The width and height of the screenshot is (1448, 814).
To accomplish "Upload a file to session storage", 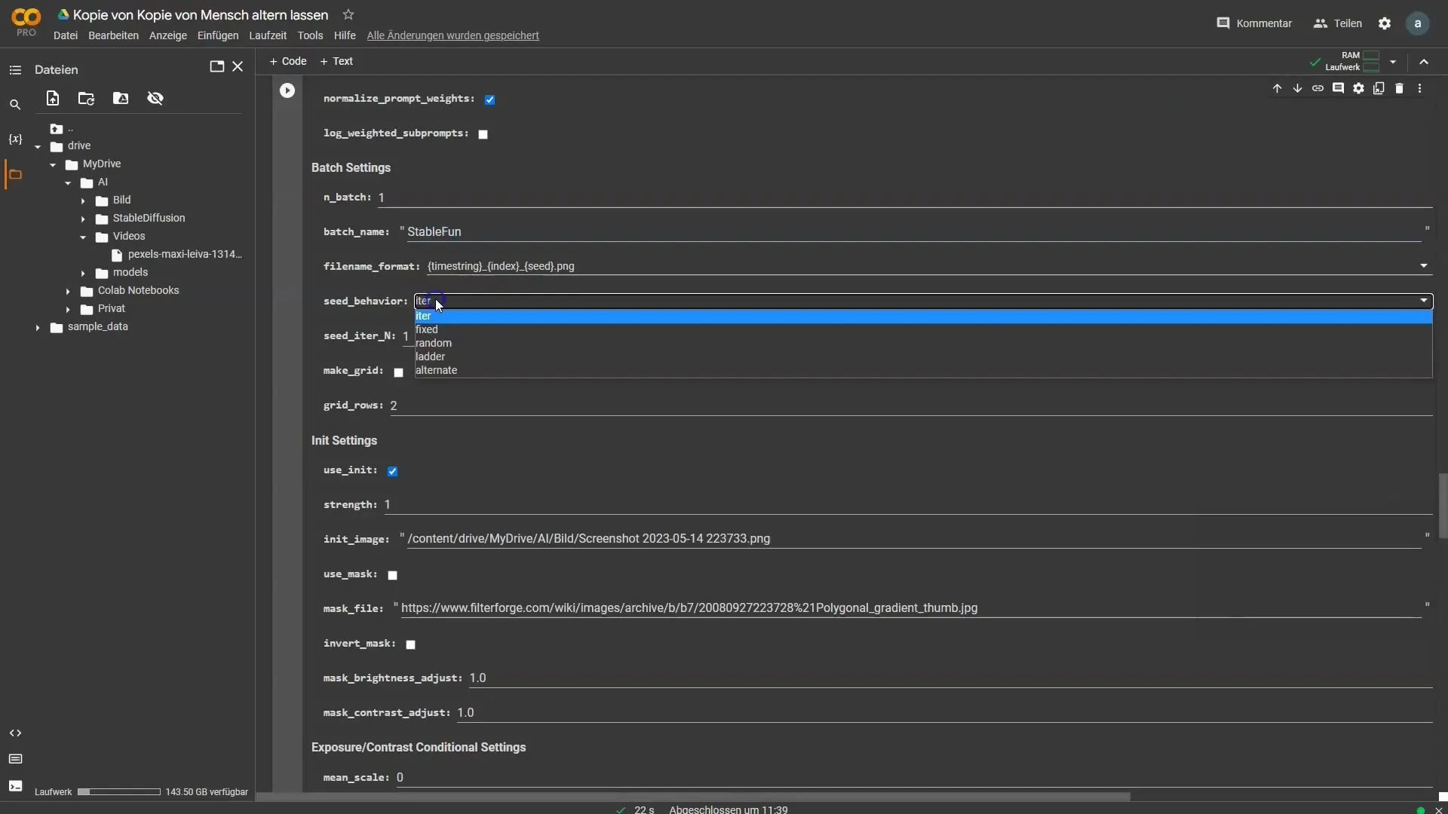I will 52,98.
